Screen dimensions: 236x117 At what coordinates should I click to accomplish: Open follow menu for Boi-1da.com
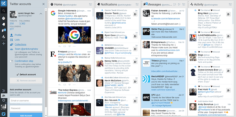pos(135,101)
